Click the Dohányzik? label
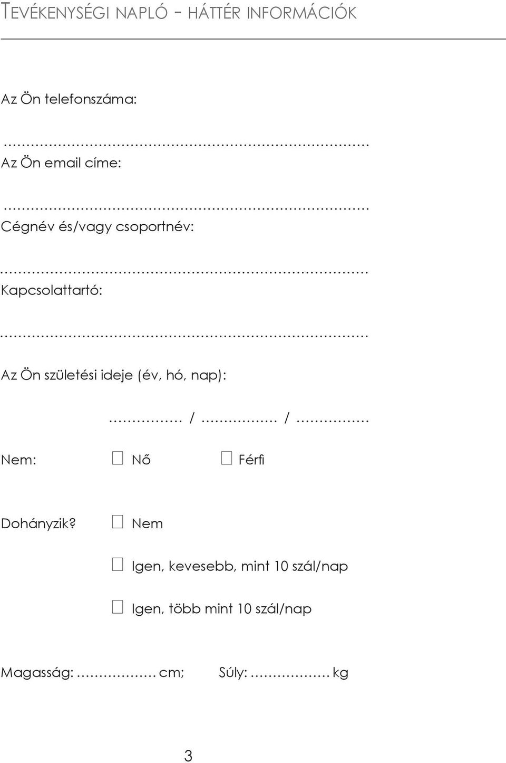The image size is (506, 763). (39, 523)
